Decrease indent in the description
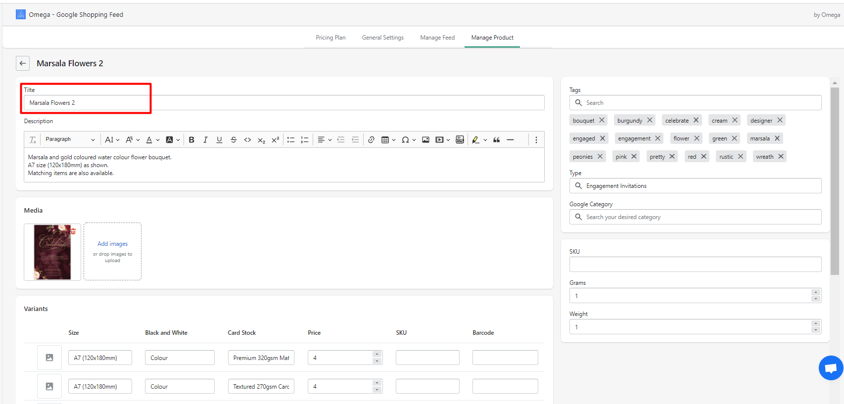 point(355,140)
